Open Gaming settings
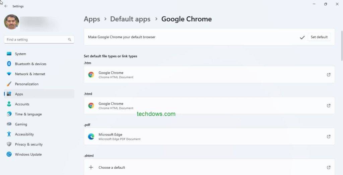The width and height of the screenshot is (343, 175). (x=39, y=124)
